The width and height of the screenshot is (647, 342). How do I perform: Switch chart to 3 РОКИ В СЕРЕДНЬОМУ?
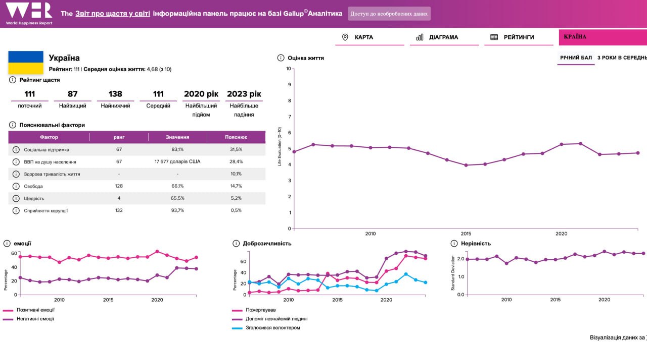622,58
